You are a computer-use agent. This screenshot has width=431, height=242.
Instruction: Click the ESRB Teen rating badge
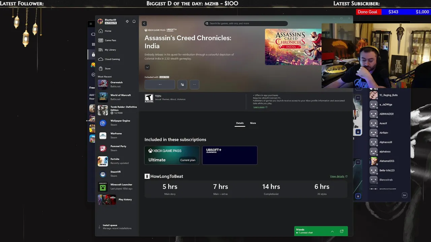pos(149,98)
